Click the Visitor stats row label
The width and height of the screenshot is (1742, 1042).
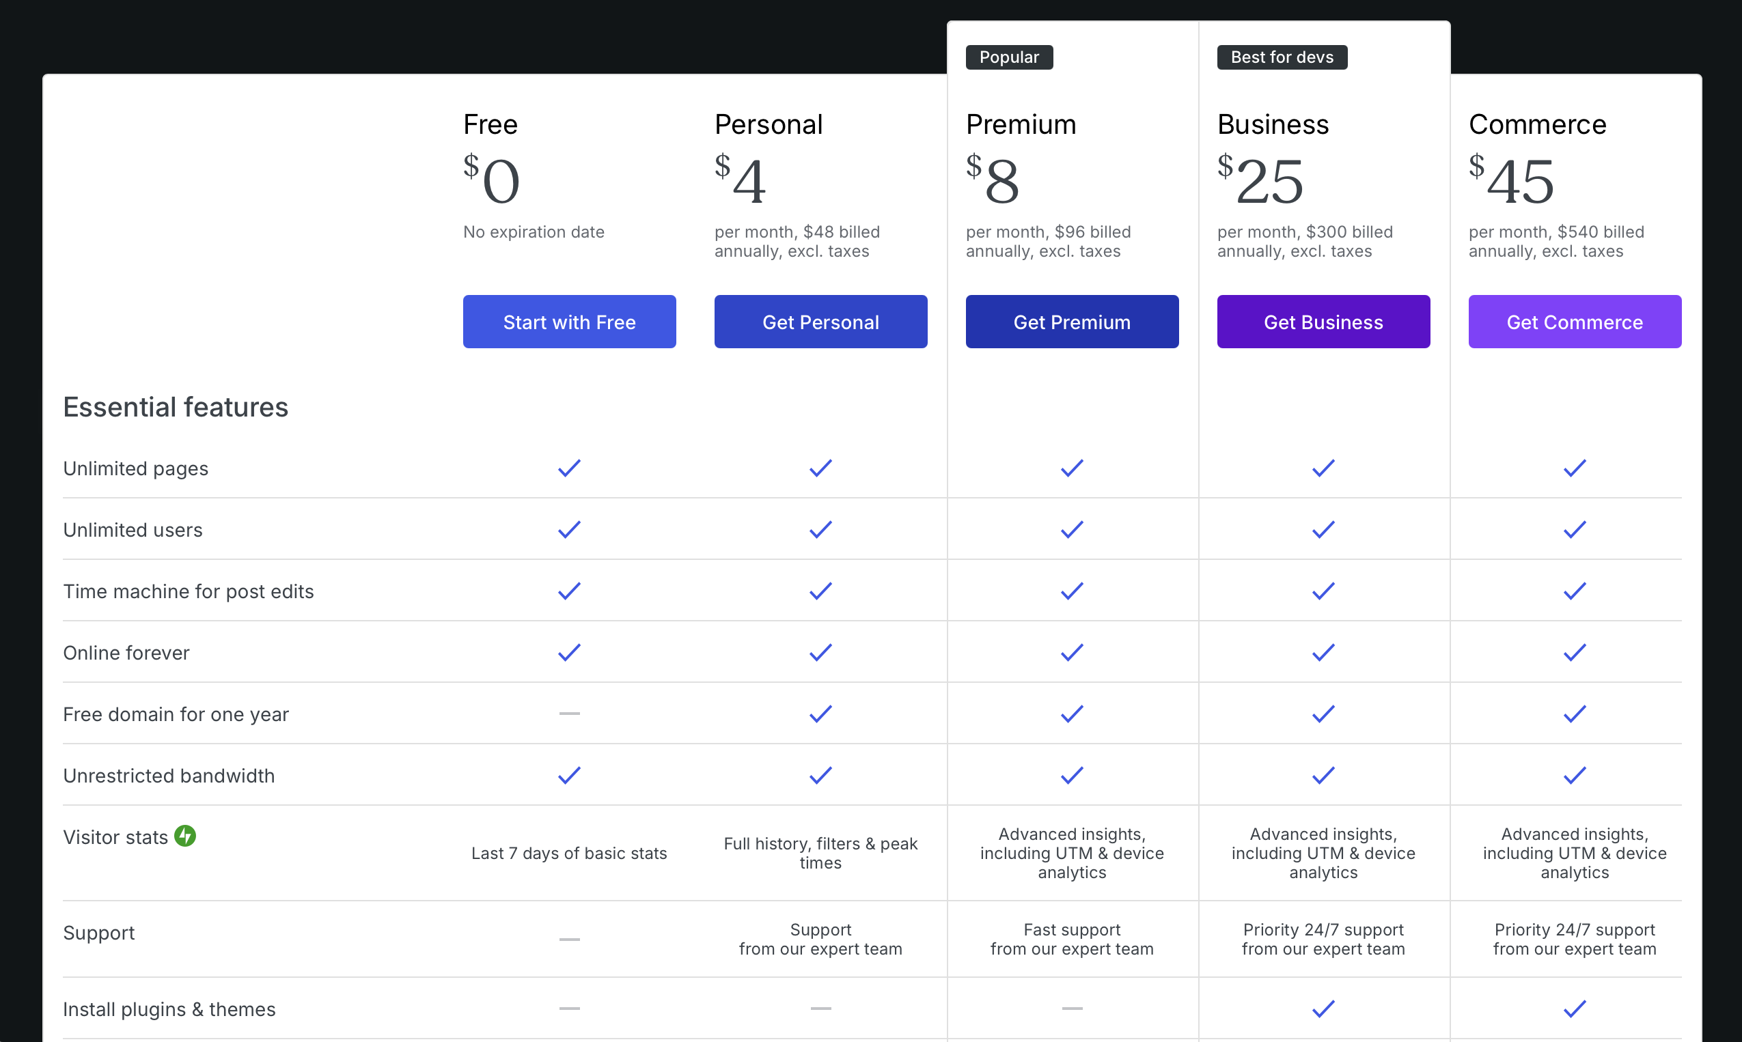click(115, 836)
